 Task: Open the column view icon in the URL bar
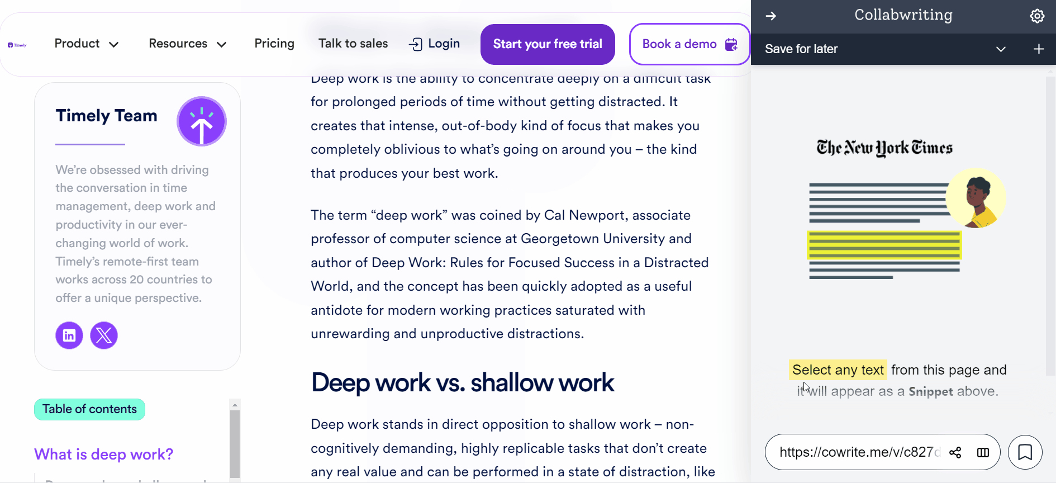(x=983, y=452)
